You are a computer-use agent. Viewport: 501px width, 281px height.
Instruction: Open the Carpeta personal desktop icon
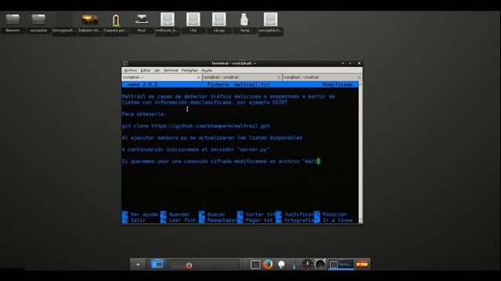(x=116, y=23)
